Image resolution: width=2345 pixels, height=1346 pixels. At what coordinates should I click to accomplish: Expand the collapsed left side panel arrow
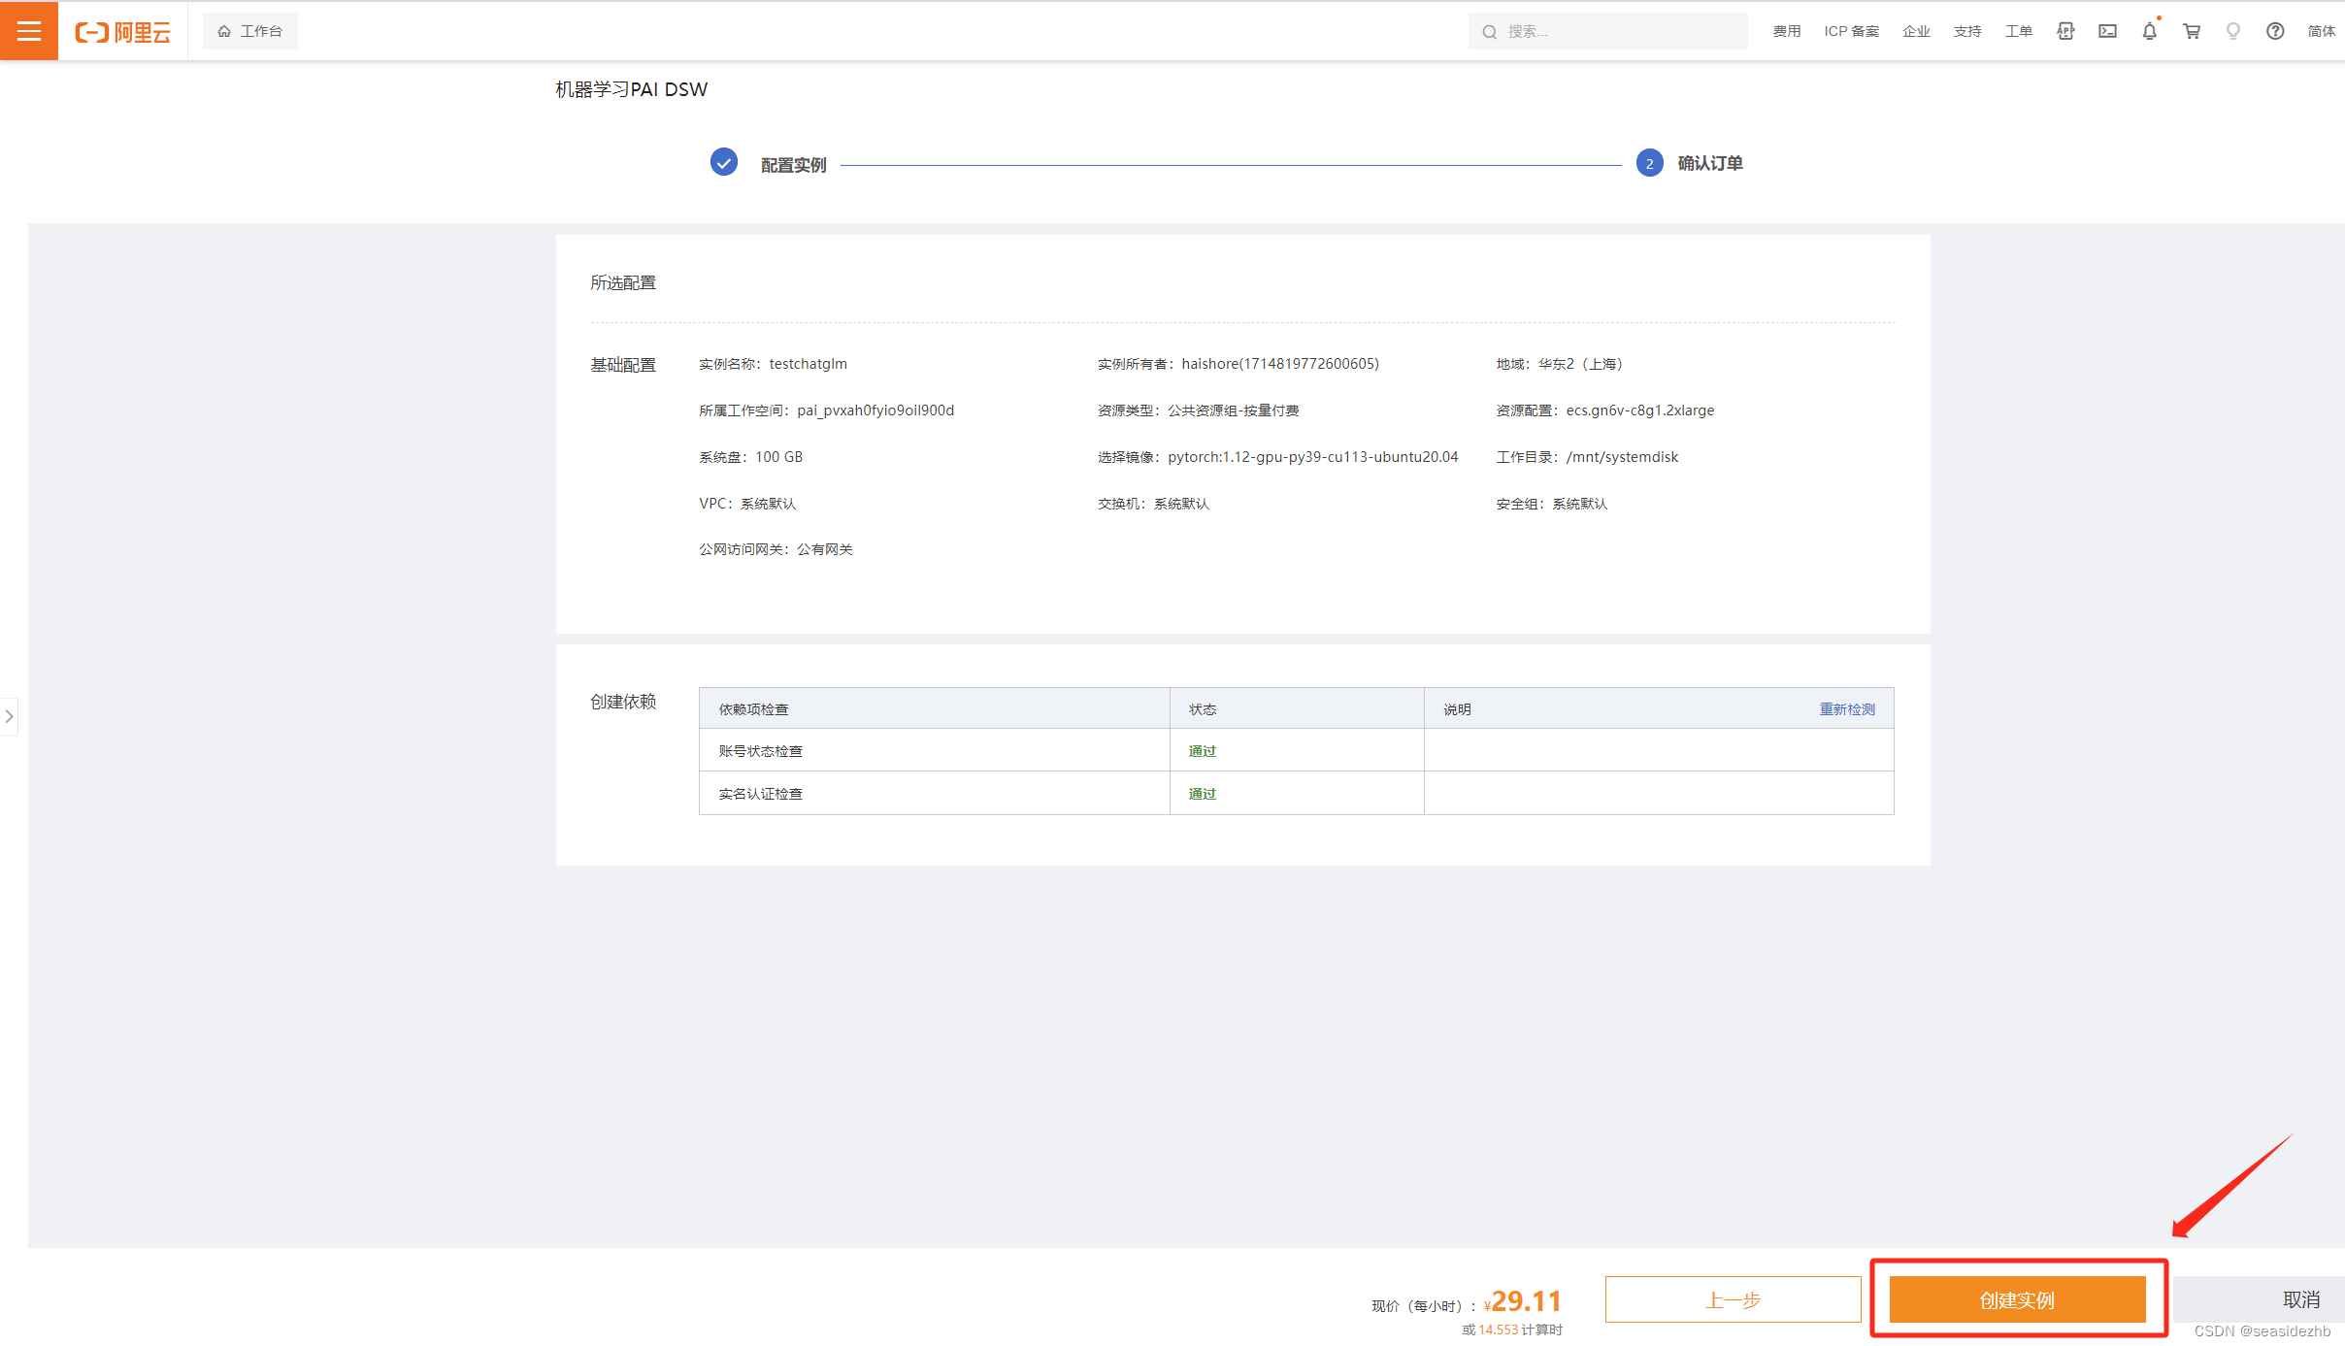point(9,716)
